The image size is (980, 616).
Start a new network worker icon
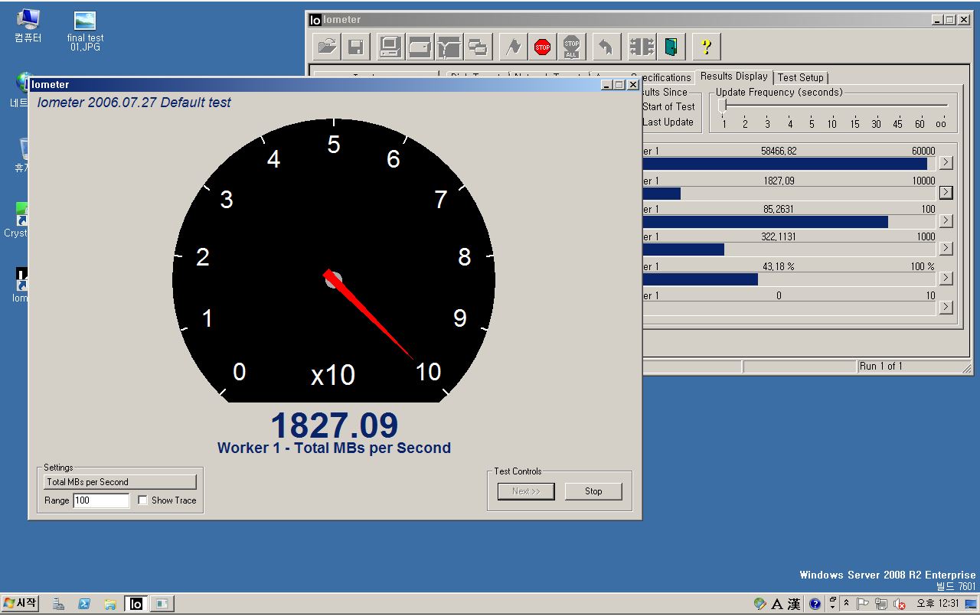click(x=449, y=47)
